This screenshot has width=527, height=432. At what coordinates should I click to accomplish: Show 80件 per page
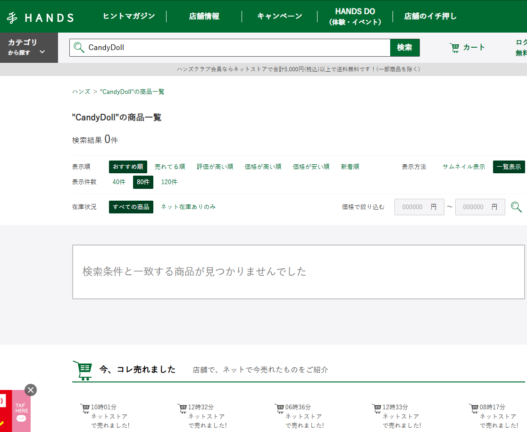(143, 182)
